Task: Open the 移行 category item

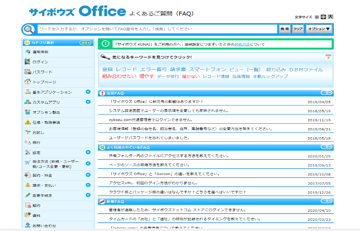Action: [x=36, y=143]
